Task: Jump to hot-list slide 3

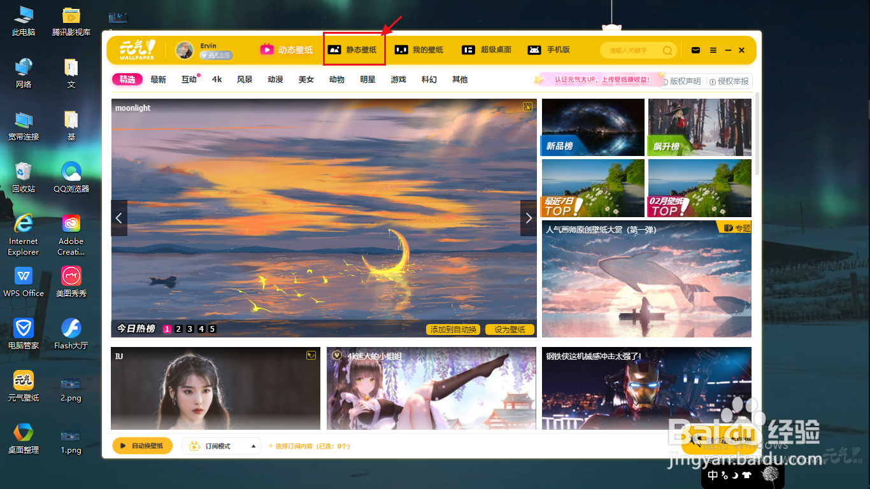Action: pyautogui.click(x=190, y=329)
